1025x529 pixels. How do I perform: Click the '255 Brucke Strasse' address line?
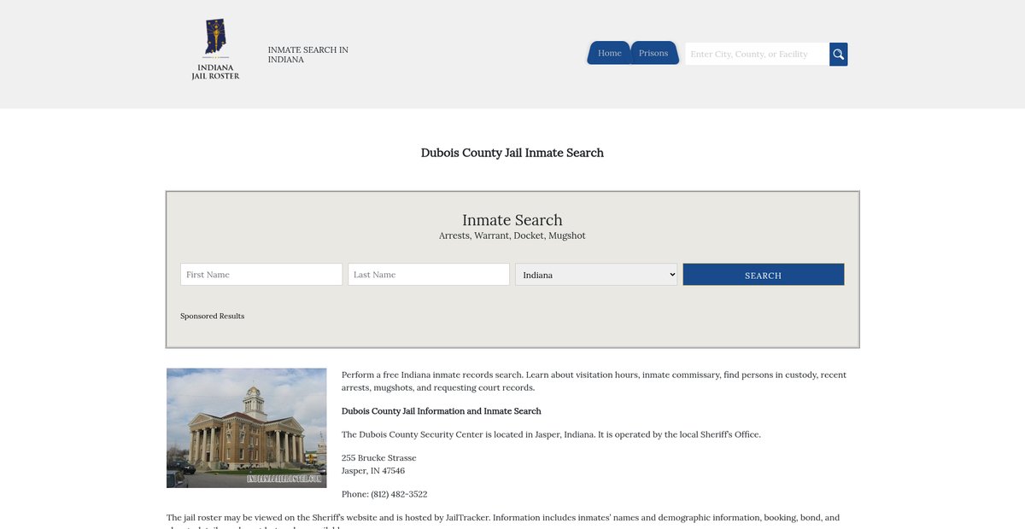coord(379,458)
